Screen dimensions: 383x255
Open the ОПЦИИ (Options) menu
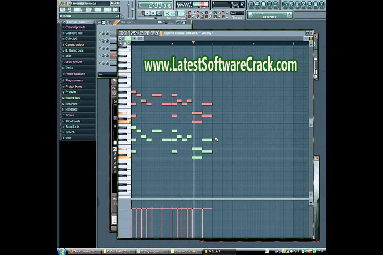pyautogui.click(x=97, y=10)
